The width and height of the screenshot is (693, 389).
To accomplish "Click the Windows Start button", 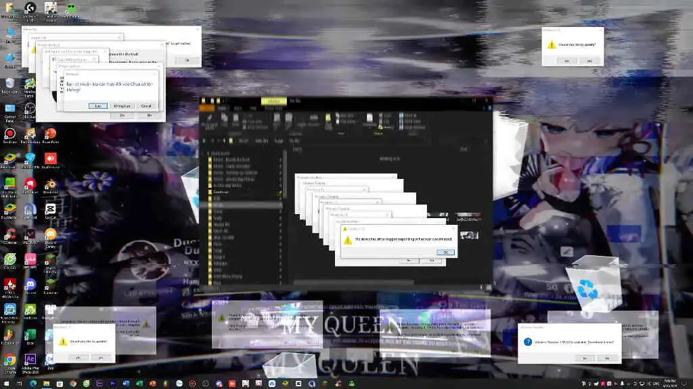I will [6, 384].
